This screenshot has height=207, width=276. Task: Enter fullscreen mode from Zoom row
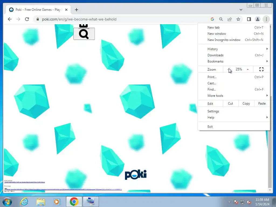tap(261, 69)
